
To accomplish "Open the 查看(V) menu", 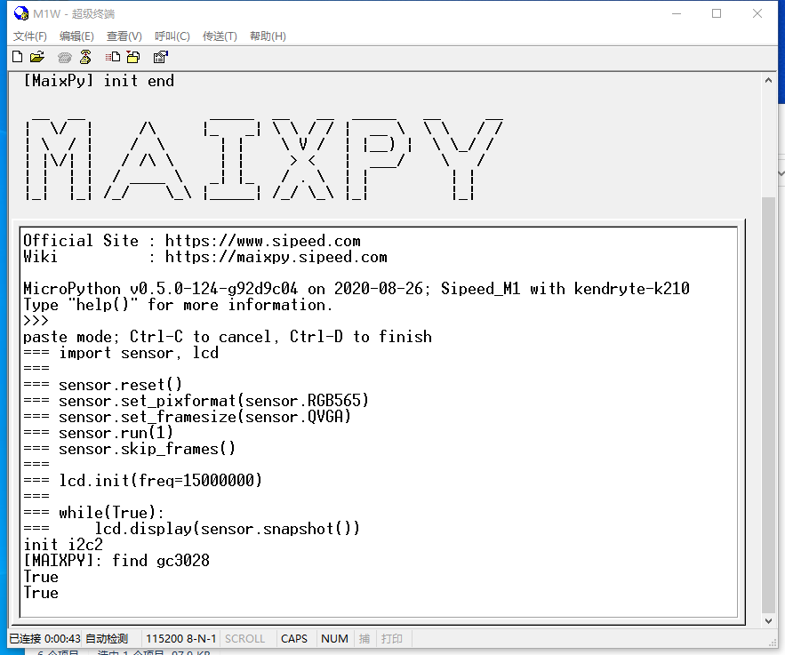I will tap(124, 36).
